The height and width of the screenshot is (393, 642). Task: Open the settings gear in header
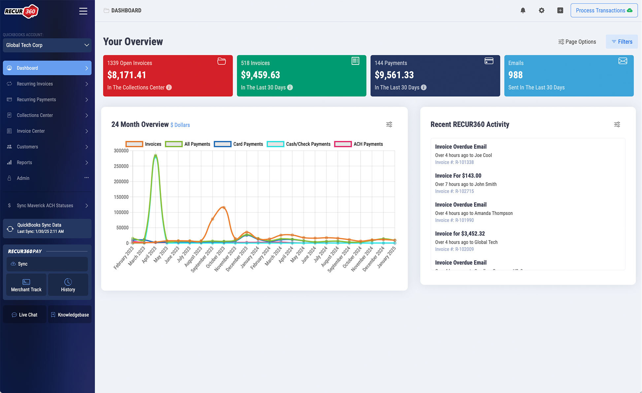click(x=541, y=11)
